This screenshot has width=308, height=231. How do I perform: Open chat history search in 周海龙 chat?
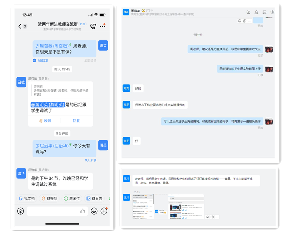264,12
